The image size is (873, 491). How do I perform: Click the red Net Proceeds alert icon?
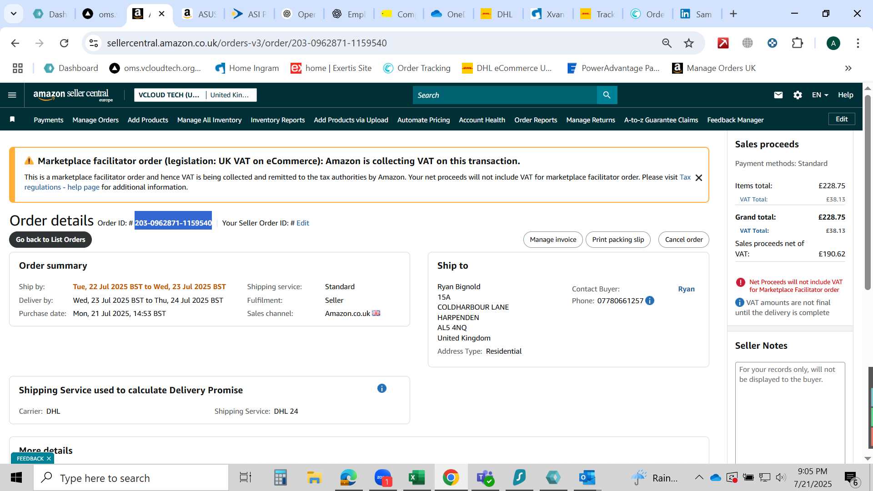tap(740, 282)
